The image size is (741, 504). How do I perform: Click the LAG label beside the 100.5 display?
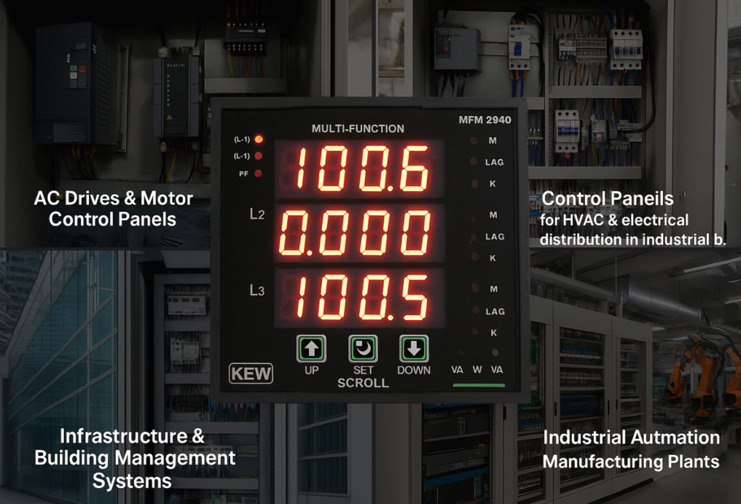(x=495, y=311)
